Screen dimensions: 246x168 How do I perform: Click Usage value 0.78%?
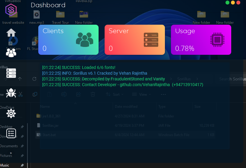tap(185, 48)
